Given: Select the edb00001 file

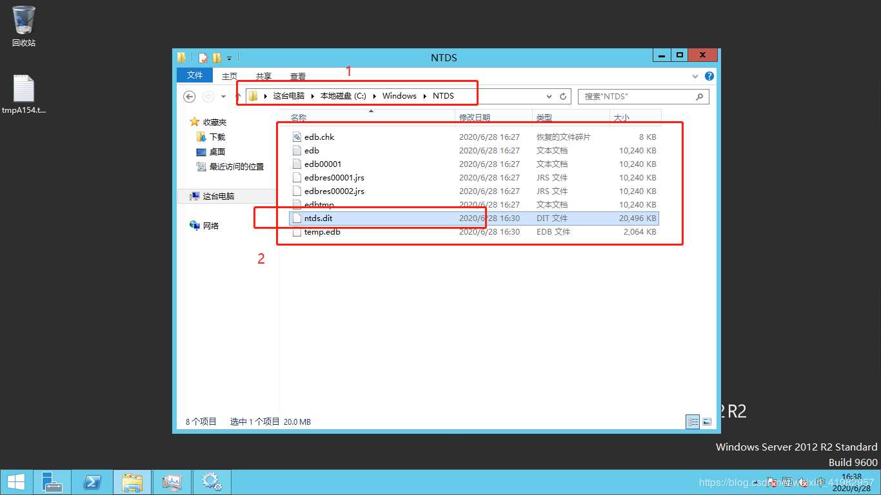Looking at the screenshot, I should pos(474,164).
